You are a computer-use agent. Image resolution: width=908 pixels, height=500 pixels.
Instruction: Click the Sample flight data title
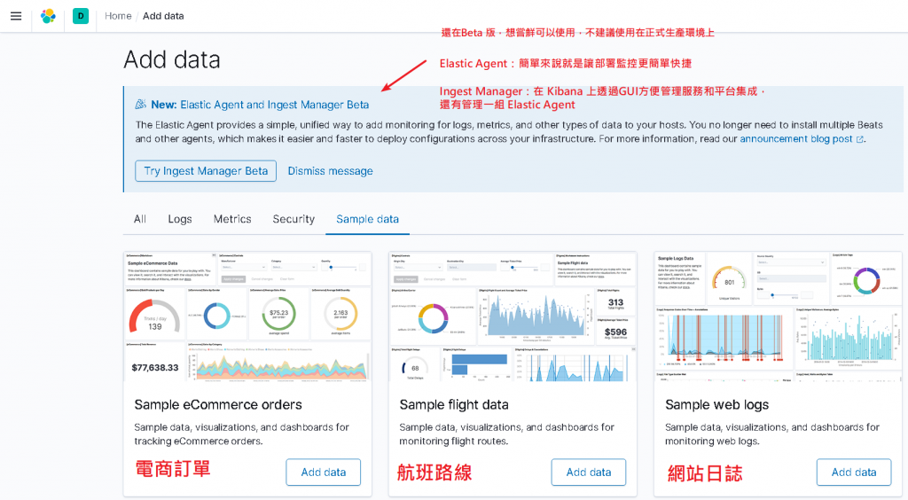(454, 404)
